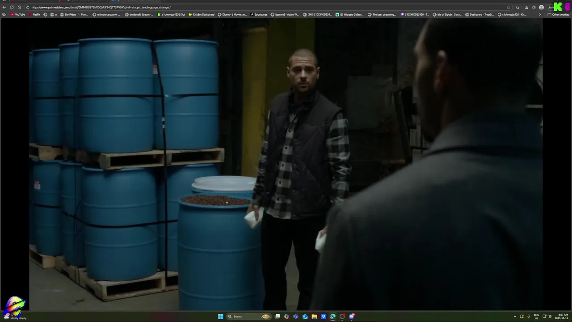
Task: Open the browser profile avatar
Action: pyautogui.click(x=541, y=7)
